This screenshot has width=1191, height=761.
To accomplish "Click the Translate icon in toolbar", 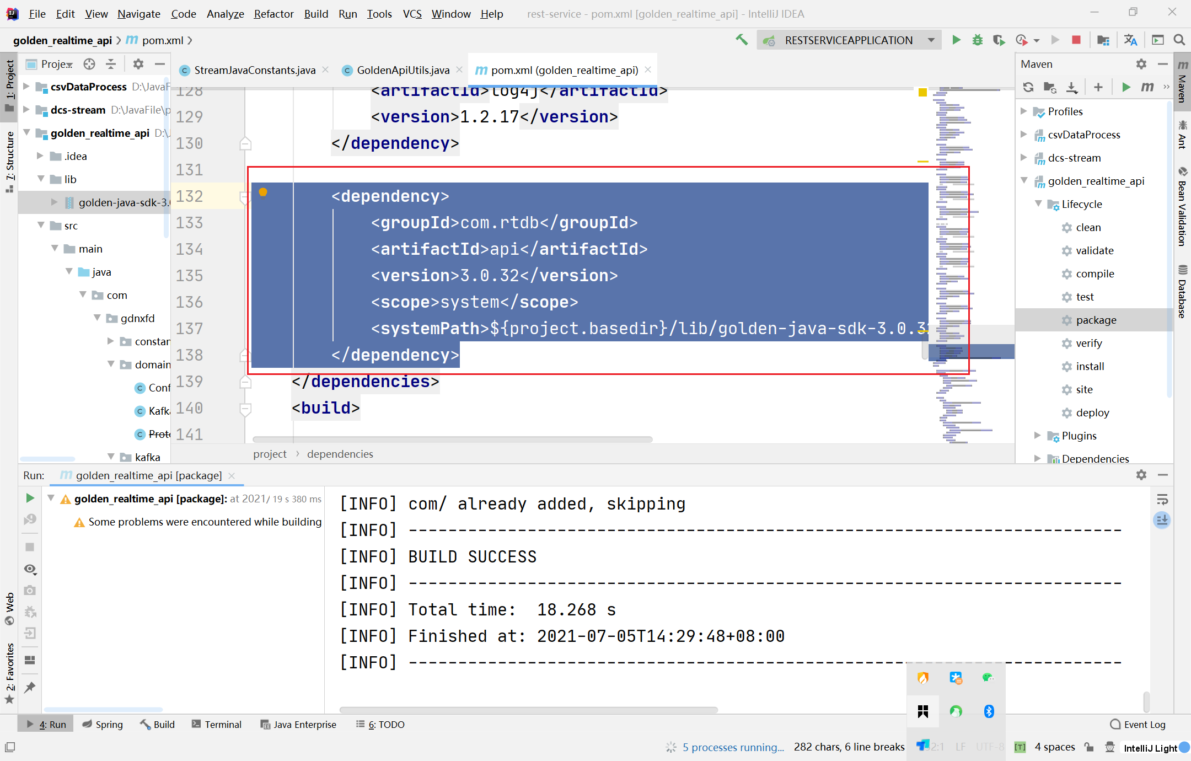I will (1131, 40).
